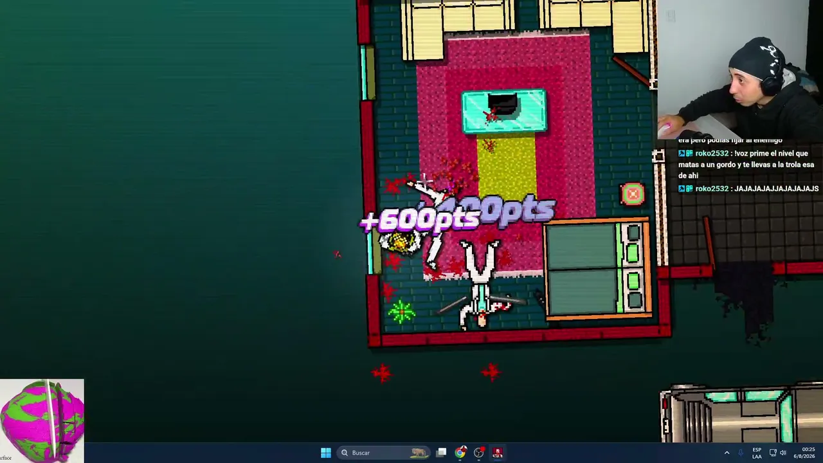Click the green double-door cabinet in the room

point(597,269)
